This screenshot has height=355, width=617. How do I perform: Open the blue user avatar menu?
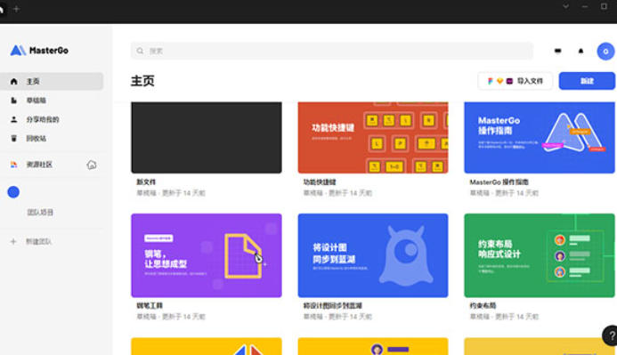[x=605, y=52]
